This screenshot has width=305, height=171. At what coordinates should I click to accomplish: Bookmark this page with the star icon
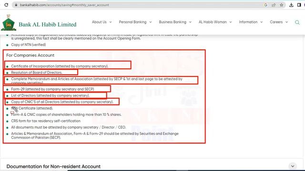pos(282,5)
